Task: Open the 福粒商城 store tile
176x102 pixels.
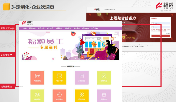Action: [37, 78]
